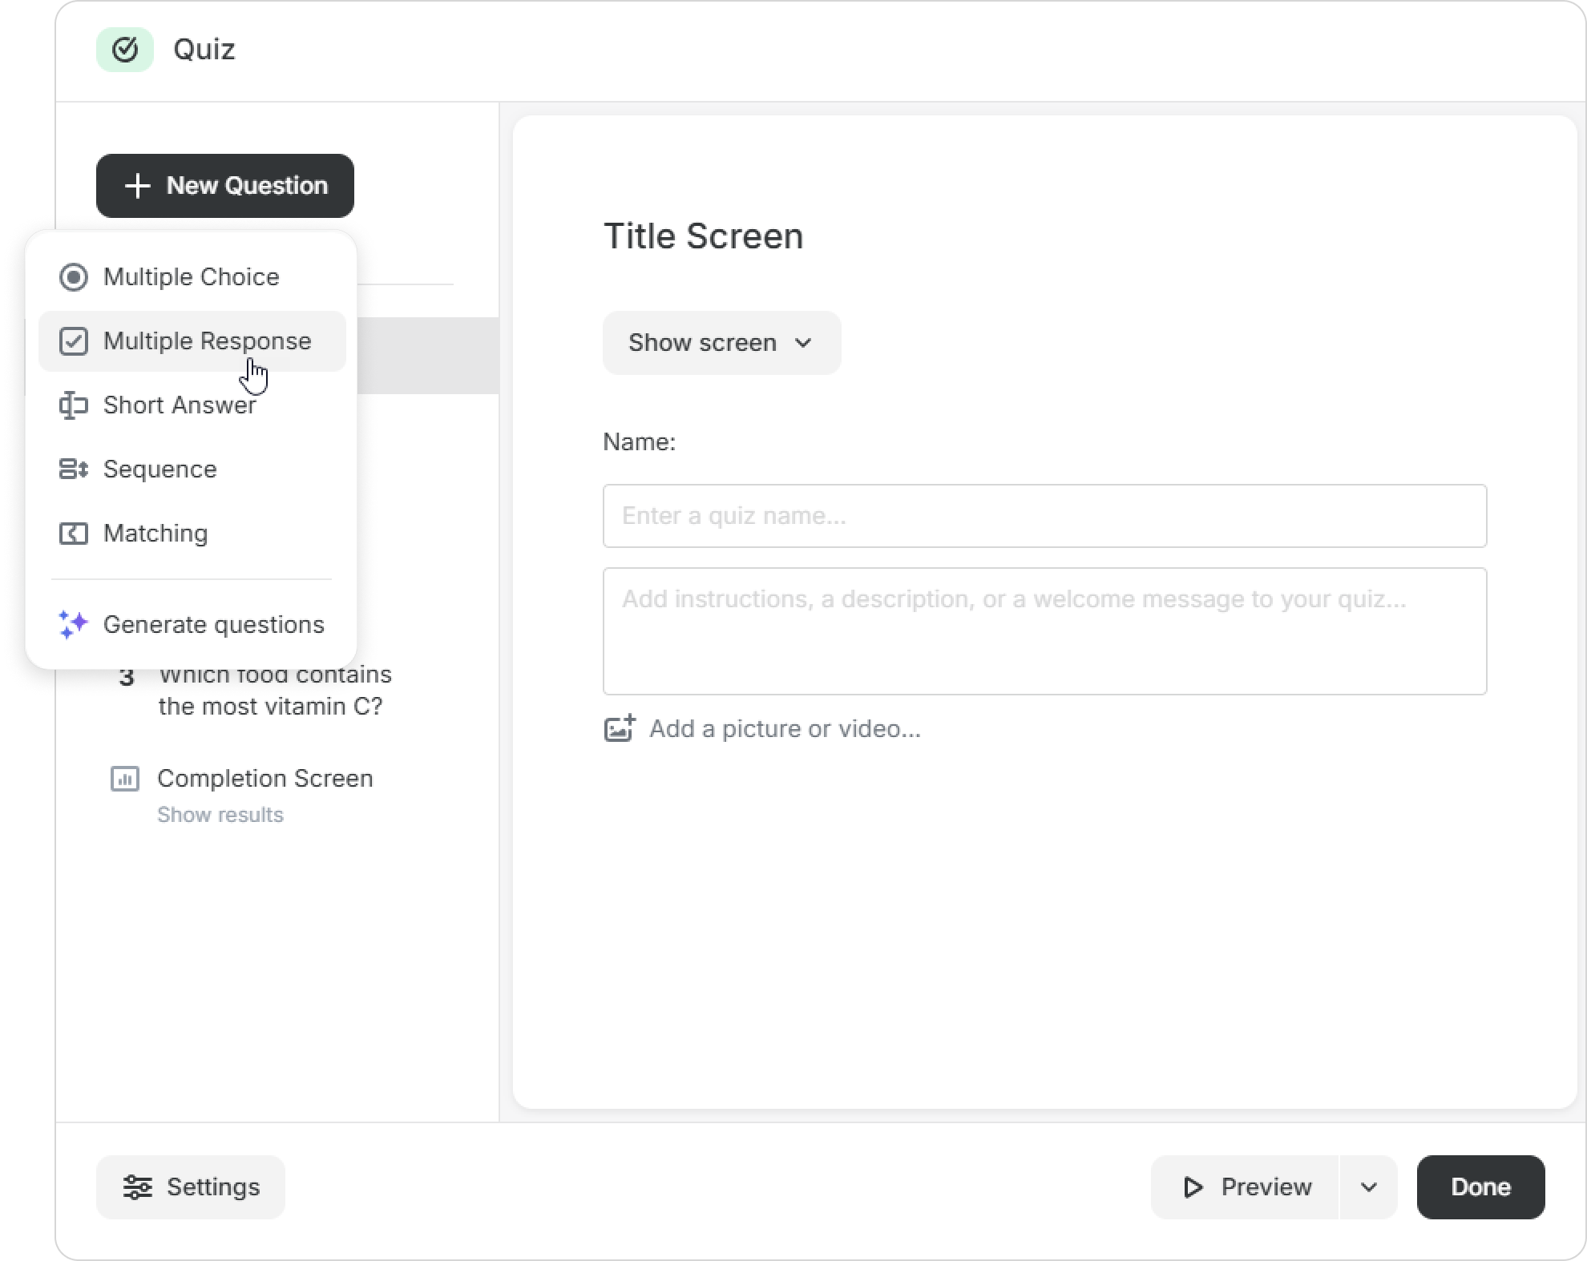This screenshot has height=1261, width=1587.
Task: Select Generate questions from the menu
Action: [x=192, y=625]
